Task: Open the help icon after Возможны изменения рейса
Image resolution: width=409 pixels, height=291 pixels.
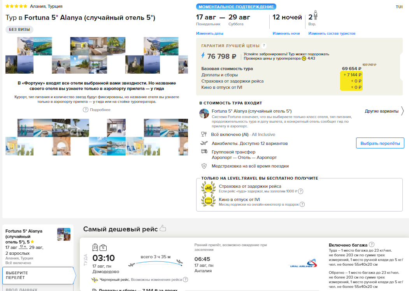Action: (x=186, y=279)
